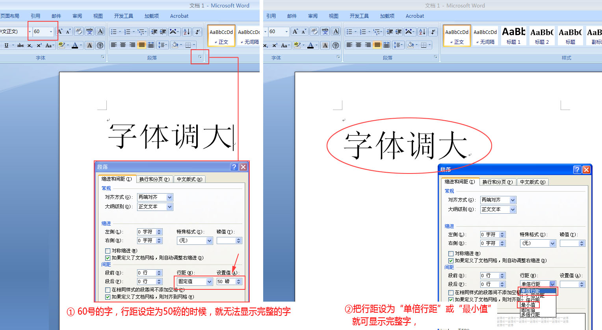
Task: Click Grow Font icon in left Word window
Action: [60, 32]
